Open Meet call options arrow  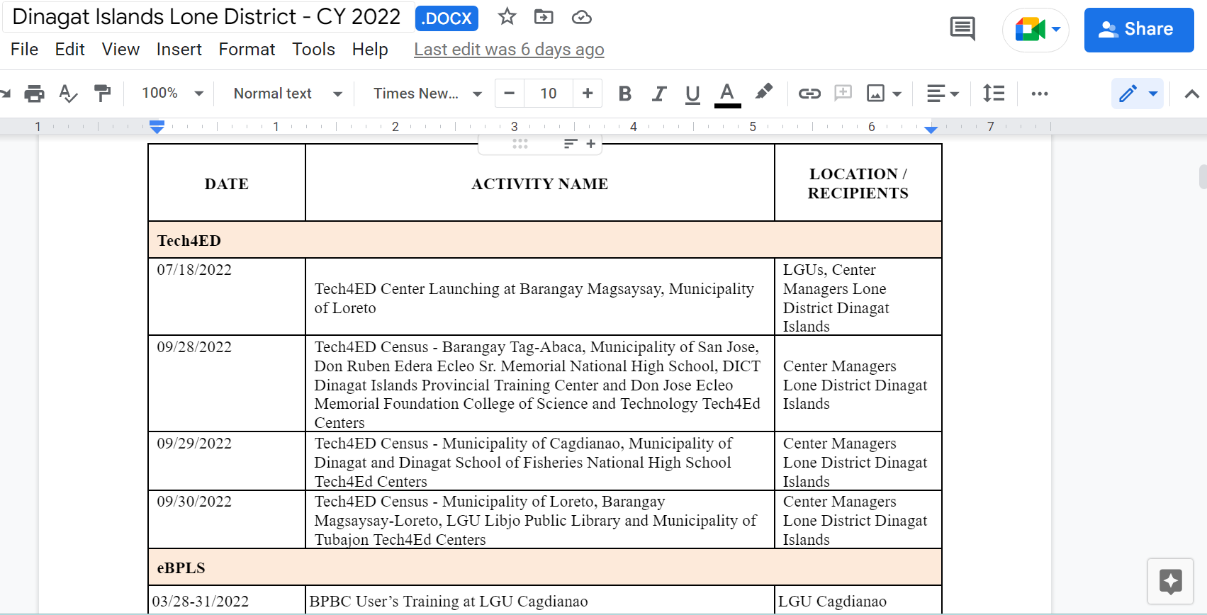(x=1056, y=30)
